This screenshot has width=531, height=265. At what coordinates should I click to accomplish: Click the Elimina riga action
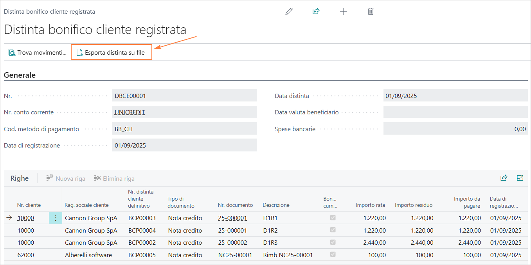coord(114,178)
